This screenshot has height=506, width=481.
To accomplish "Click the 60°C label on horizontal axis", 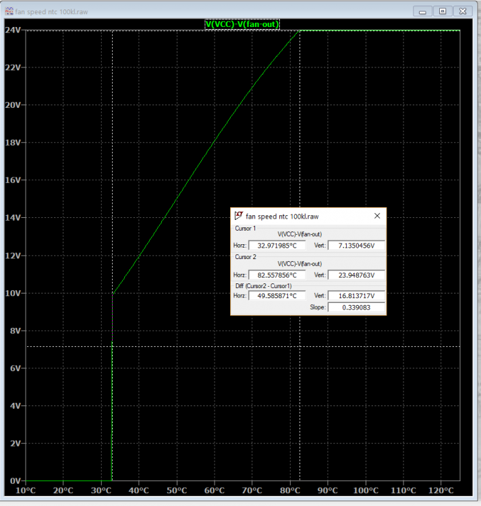I will tap(215, 490).
